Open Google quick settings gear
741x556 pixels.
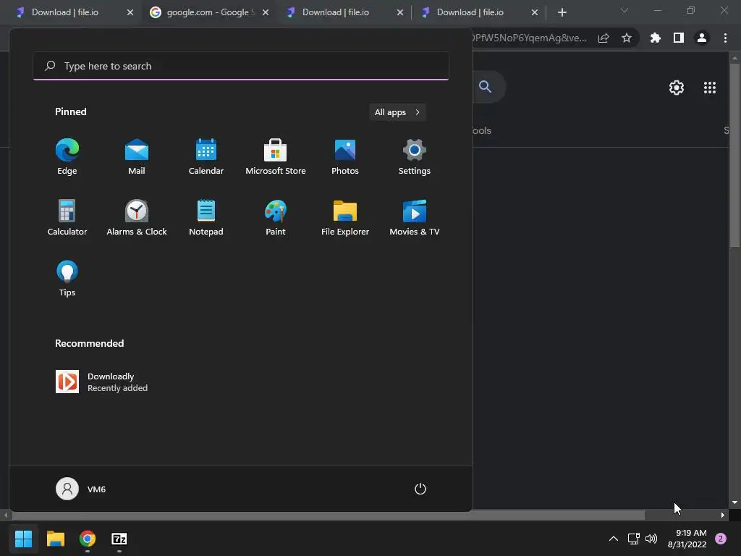(677, 88)
